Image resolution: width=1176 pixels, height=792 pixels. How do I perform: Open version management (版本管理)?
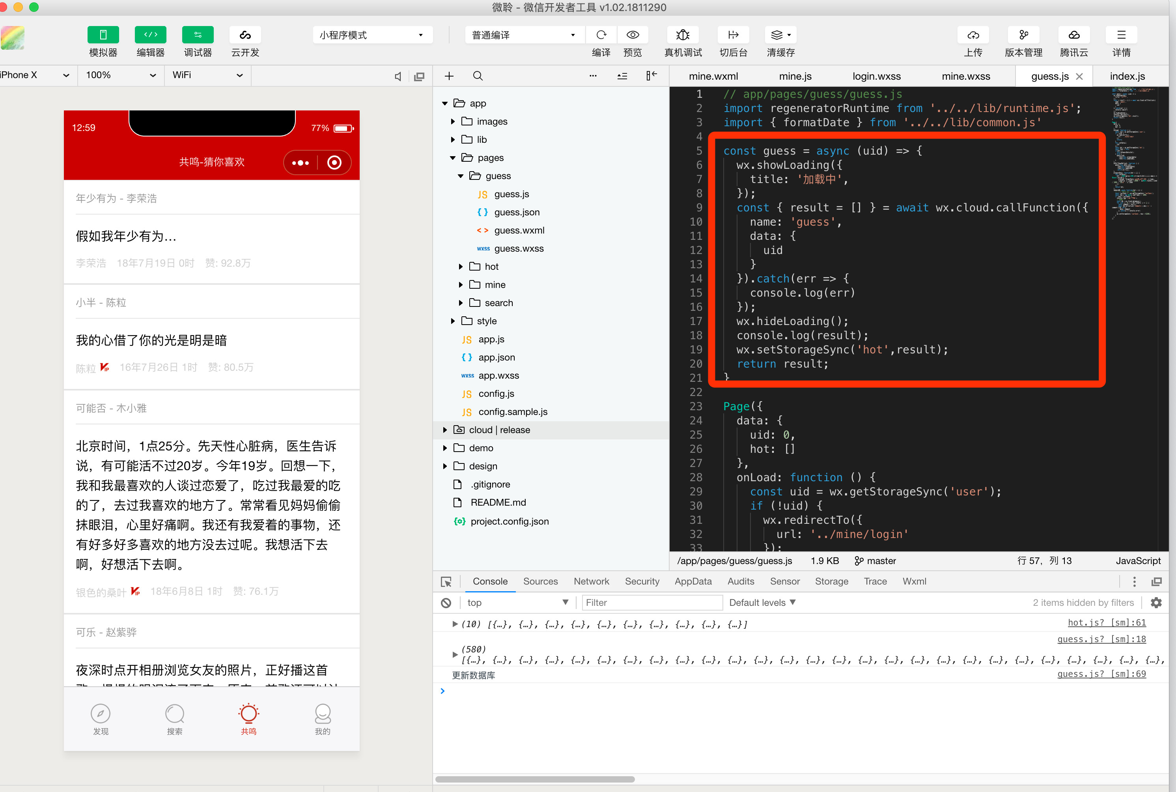[x=1023, y=35]
